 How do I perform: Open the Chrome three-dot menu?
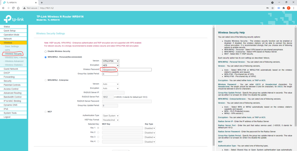[x=293, y=8]
